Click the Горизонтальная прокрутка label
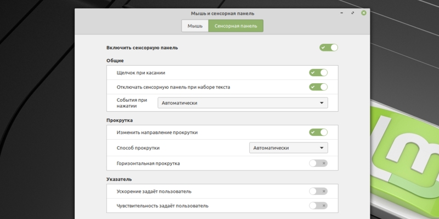This screenshot has height=219, width=439. click(148, 163)
